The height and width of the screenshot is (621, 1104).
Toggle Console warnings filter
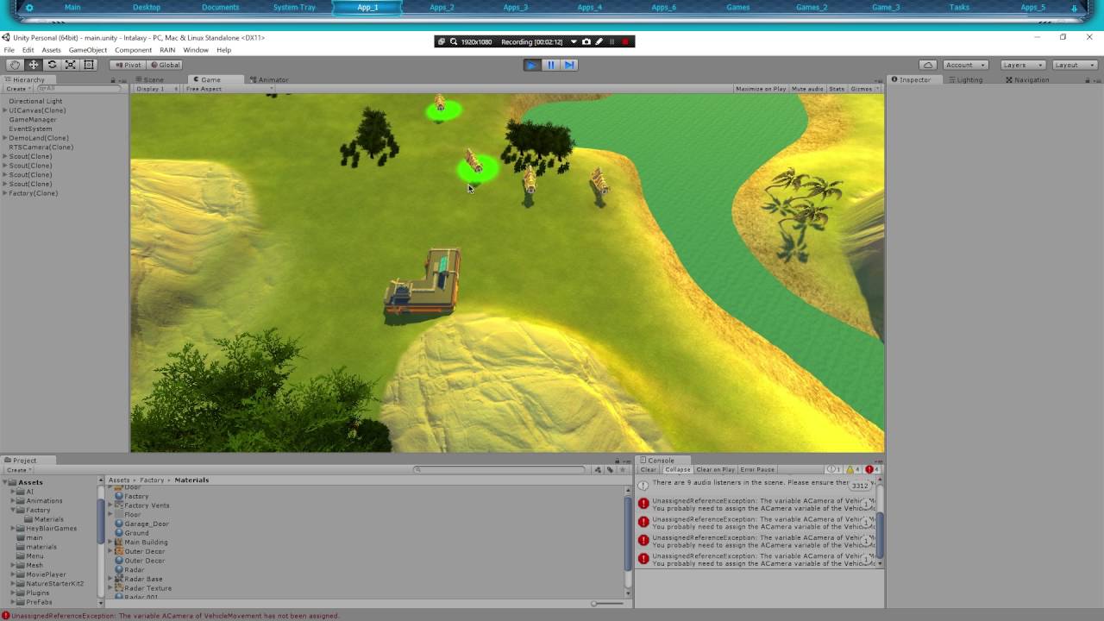(x=853, y=470)
